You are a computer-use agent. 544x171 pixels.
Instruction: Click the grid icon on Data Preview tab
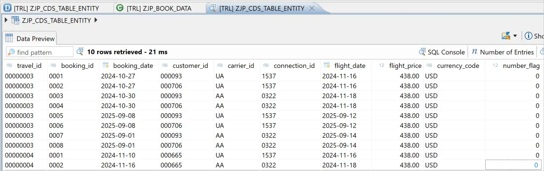pyautogui.click(x=9, y=38)
